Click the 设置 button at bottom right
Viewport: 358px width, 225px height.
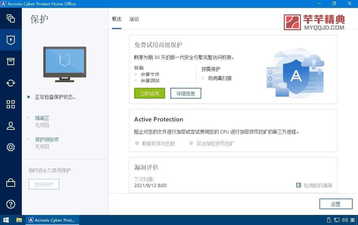pos(336,204)
